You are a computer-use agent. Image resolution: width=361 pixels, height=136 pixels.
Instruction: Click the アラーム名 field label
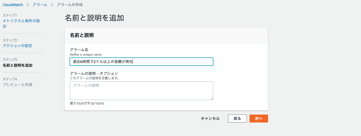coord(79,50)
